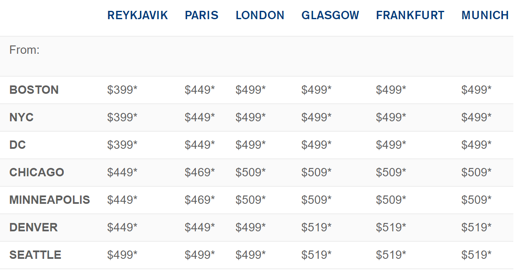
Task: Click the GLASGOW destination header
Action: 330,15
